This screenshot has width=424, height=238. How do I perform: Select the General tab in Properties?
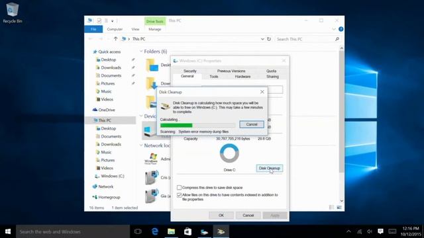pos(187,77)
